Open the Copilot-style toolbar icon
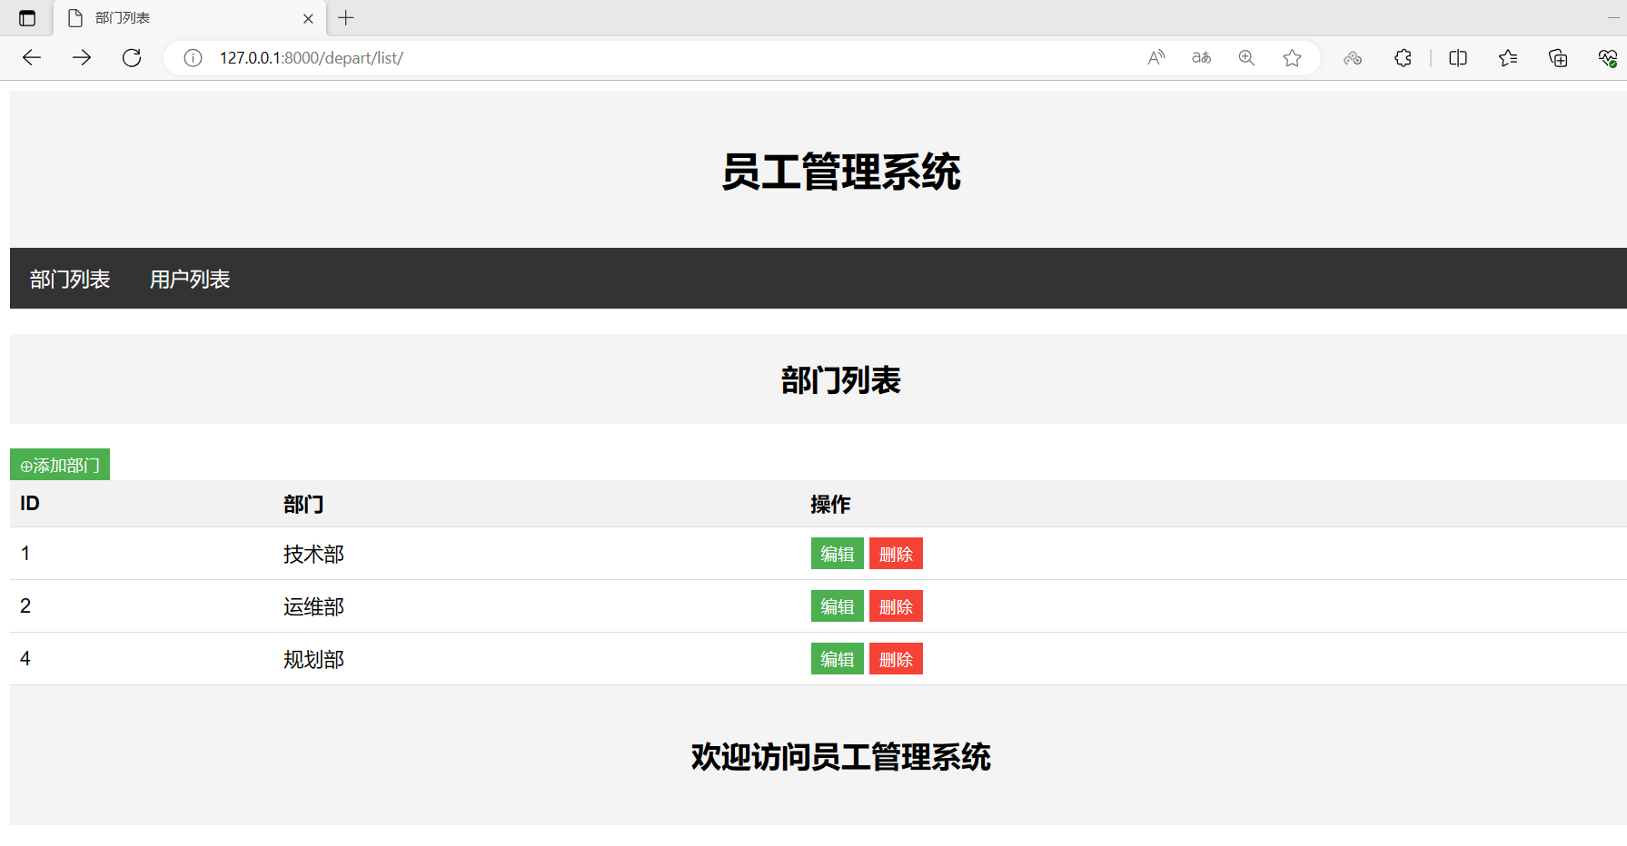 (1353, 58)
